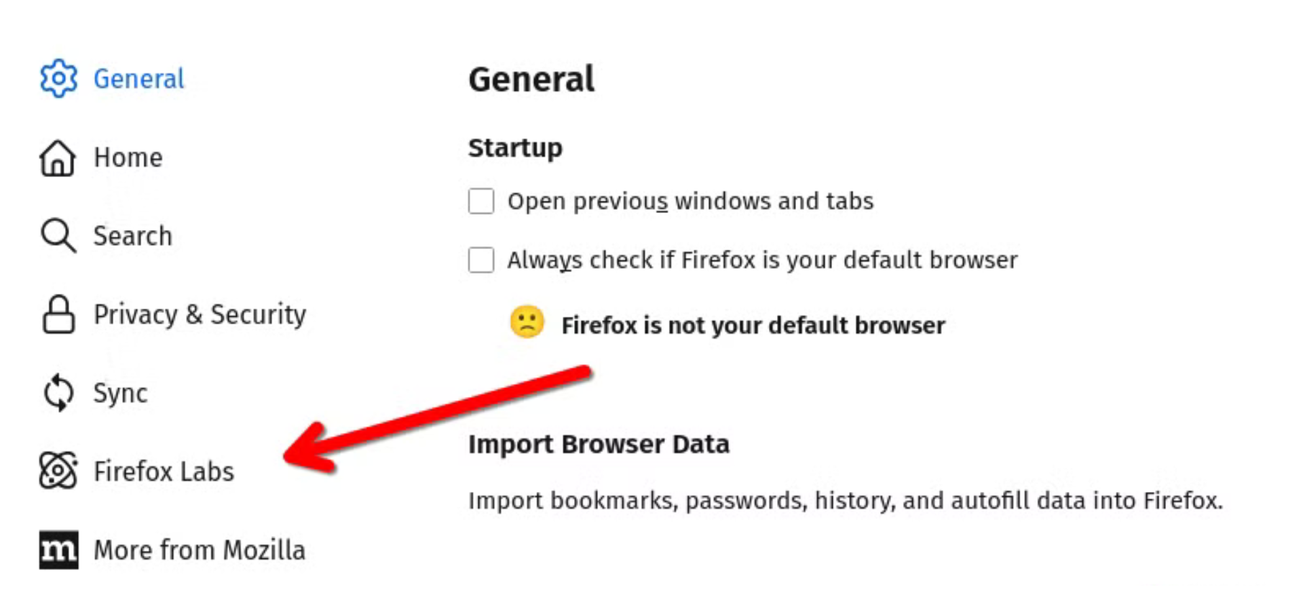Open the Search settings page

(132, 235)
